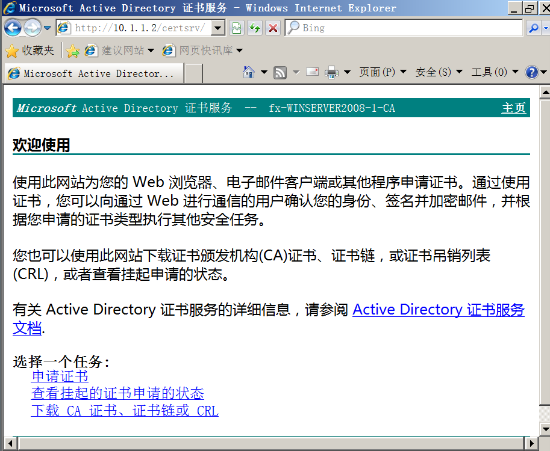Click the vertical scrollbar up arrow
The image size is (550, 451).
(545, 92)
